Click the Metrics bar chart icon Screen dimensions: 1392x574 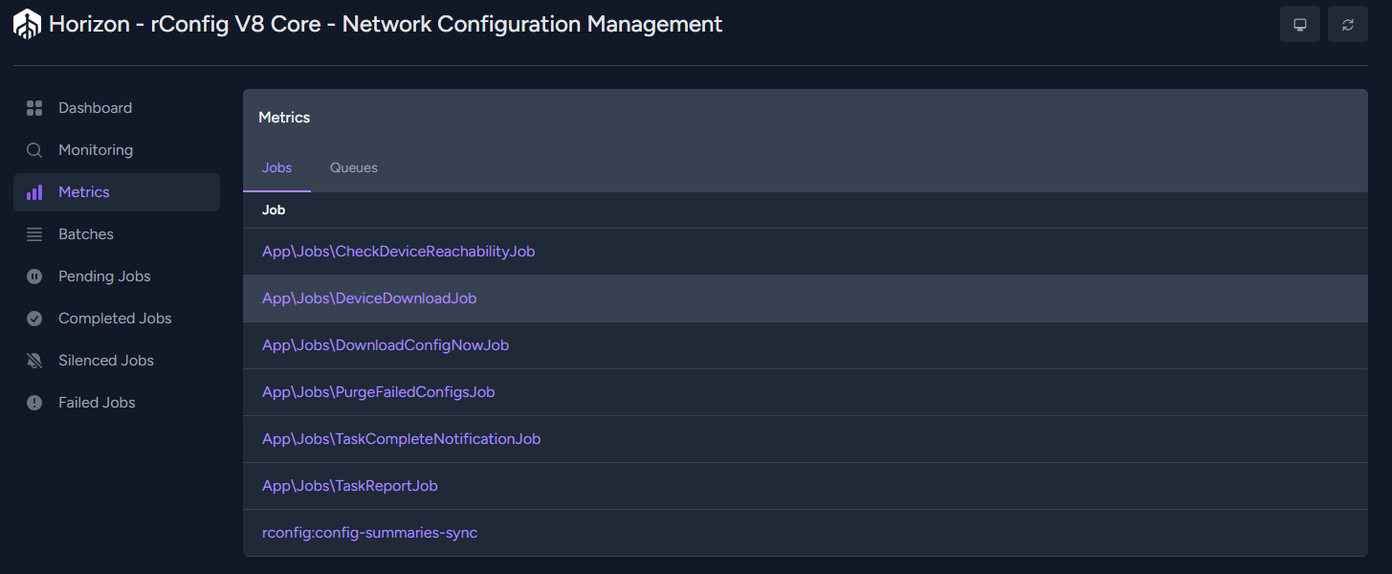[34, 192]
